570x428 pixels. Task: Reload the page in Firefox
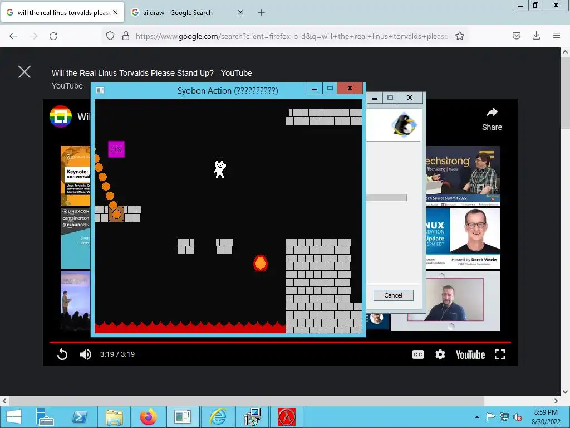53,36
